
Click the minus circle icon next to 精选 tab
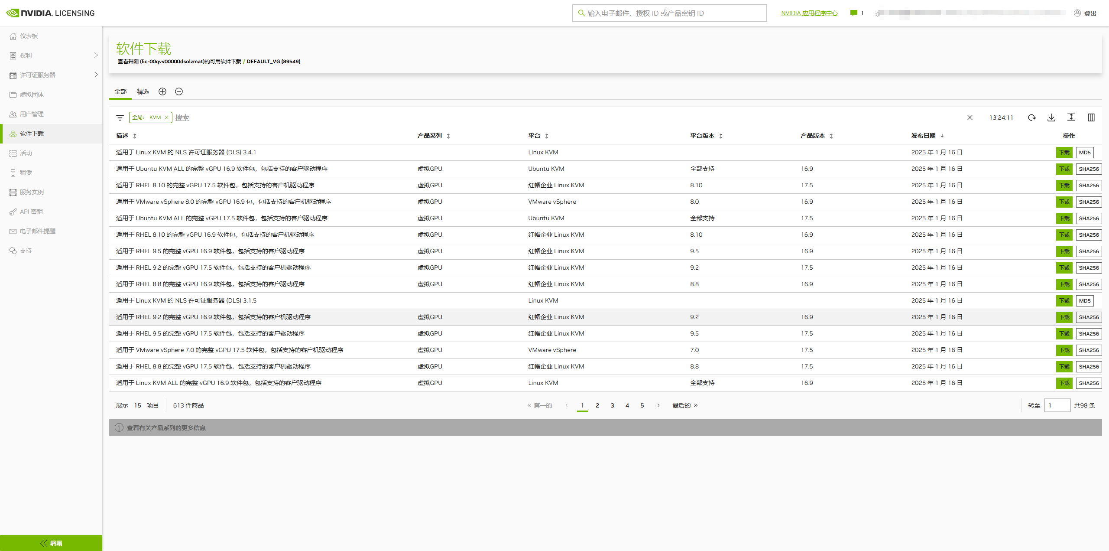179,91
